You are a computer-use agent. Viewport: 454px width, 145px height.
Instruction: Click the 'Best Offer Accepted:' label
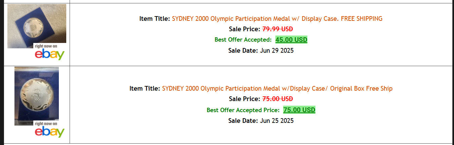(243, 40)
